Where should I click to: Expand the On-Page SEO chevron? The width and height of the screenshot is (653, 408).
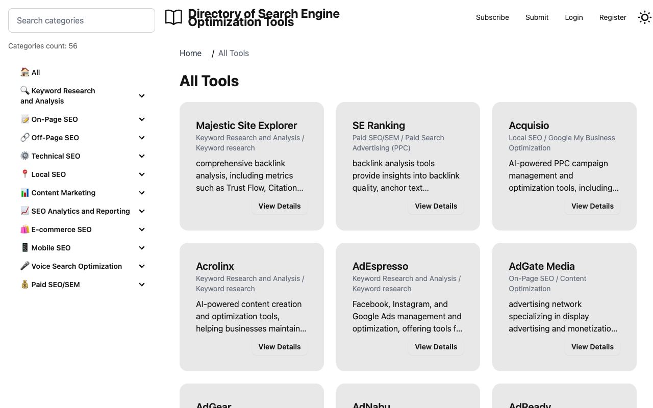pos(142,119)
